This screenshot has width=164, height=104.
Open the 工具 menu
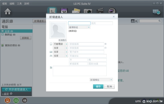19,4
